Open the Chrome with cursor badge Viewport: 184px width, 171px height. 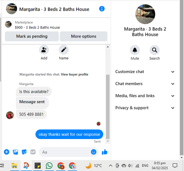pyautogui.click(x=72, y=166)
